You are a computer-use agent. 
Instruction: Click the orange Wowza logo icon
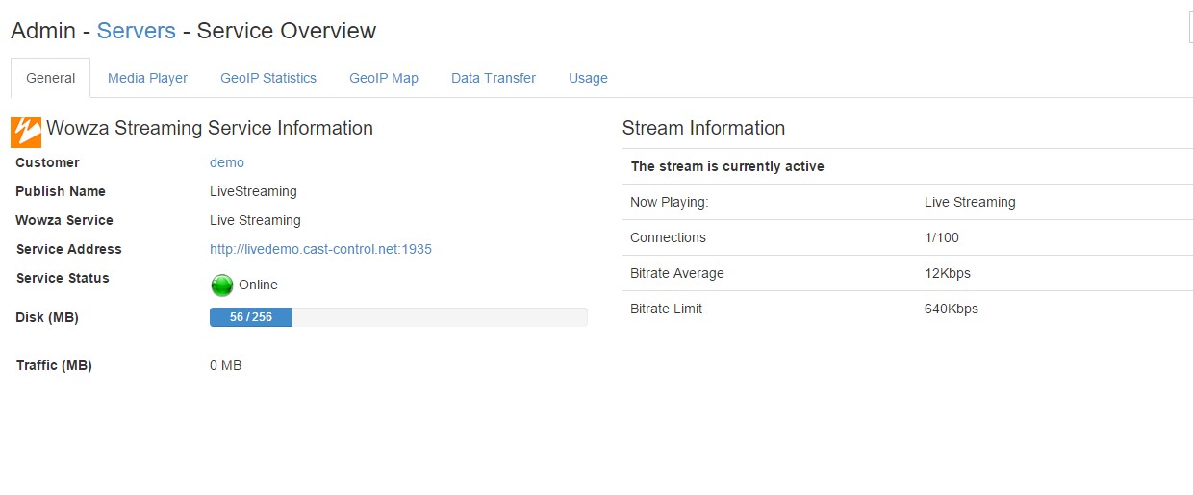click(26, 132)
